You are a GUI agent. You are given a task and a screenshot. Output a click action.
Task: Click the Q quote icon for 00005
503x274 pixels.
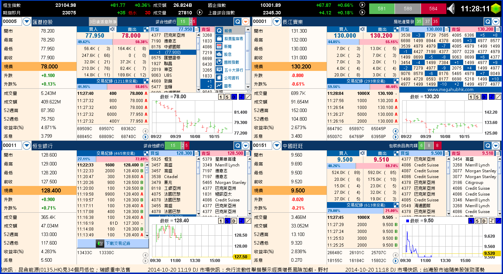[238, 22]
